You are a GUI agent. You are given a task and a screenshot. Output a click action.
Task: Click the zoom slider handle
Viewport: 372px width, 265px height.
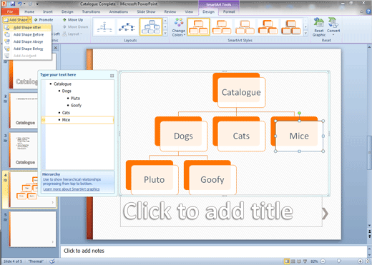click(x=338, y=261)
